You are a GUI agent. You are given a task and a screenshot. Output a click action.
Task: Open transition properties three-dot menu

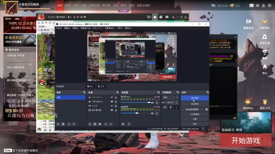tap(176, 107)
